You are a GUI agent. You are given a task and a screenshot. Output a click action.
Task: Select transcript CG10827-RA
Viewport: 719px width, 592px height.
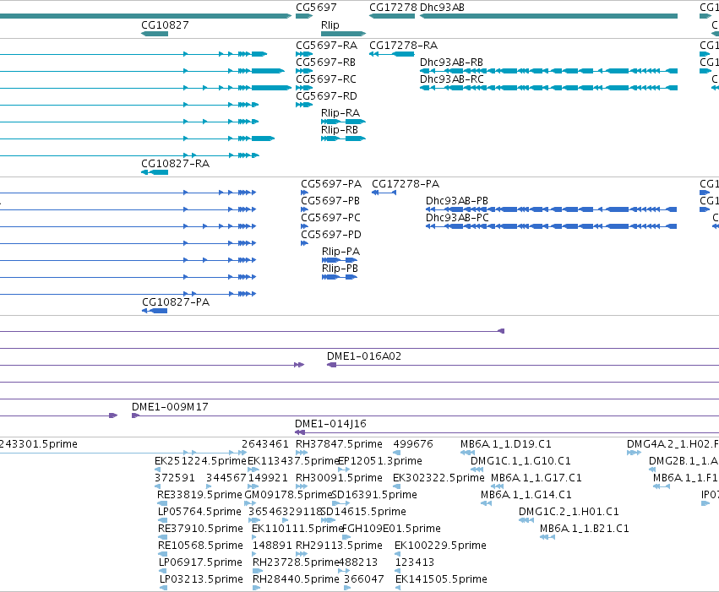pyautogui.click(x=175, y=164)
